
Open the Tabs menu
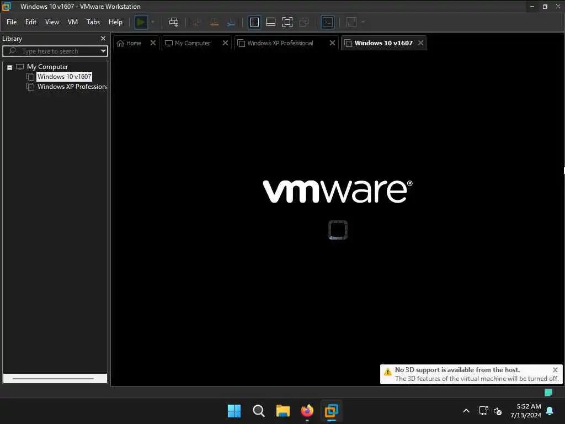(x=93, y=22)
